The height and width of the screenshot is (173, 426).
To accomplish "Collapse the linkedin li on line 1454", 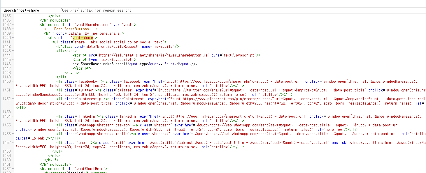I will [x=13, y=116].
